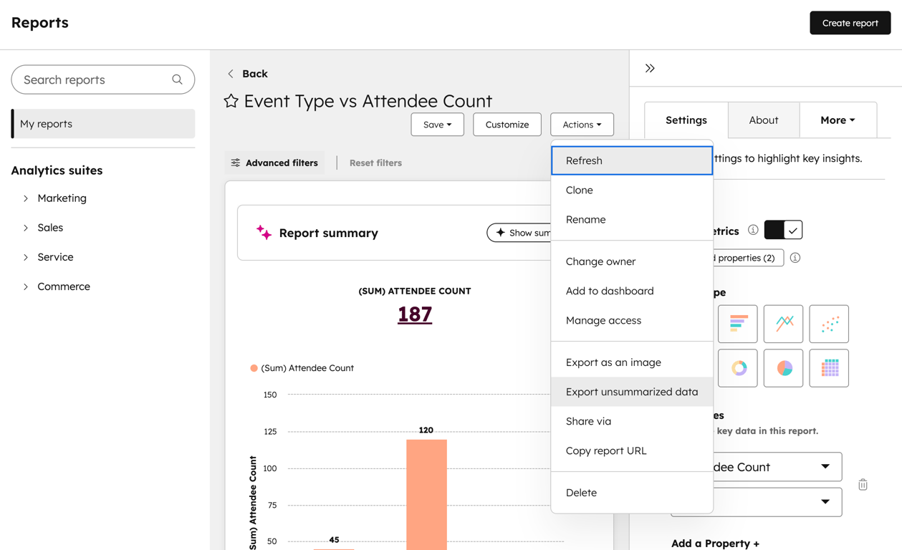Viewport: 902px width, 550px height.
Task: Select Export unsummarized data
Action: [632, 392]
